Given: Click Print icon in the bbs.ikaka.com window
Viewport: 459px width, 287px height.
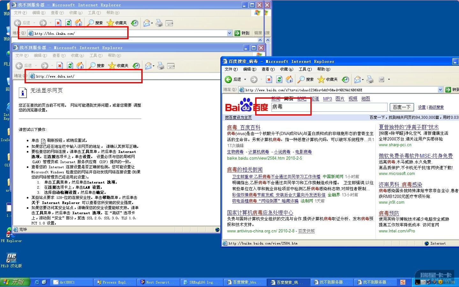Looking at the screenshot, I should click(x=159, y=23).
